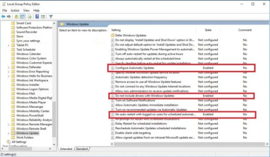Switch to the Extended tab
The image size is (270, 157).
[x=66, y=149]
